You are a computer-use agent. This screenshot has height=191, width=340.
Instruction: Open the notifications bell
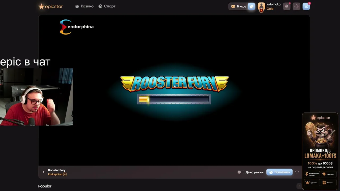pyautogui.click(x=287, y=6)
